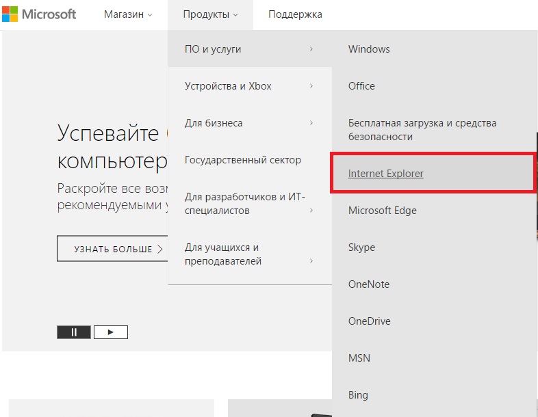Image resolution: width=538 pixels, height=417 pixels.
Task: Click chevron next to Для бизнеса
Action: coord(311,122)
